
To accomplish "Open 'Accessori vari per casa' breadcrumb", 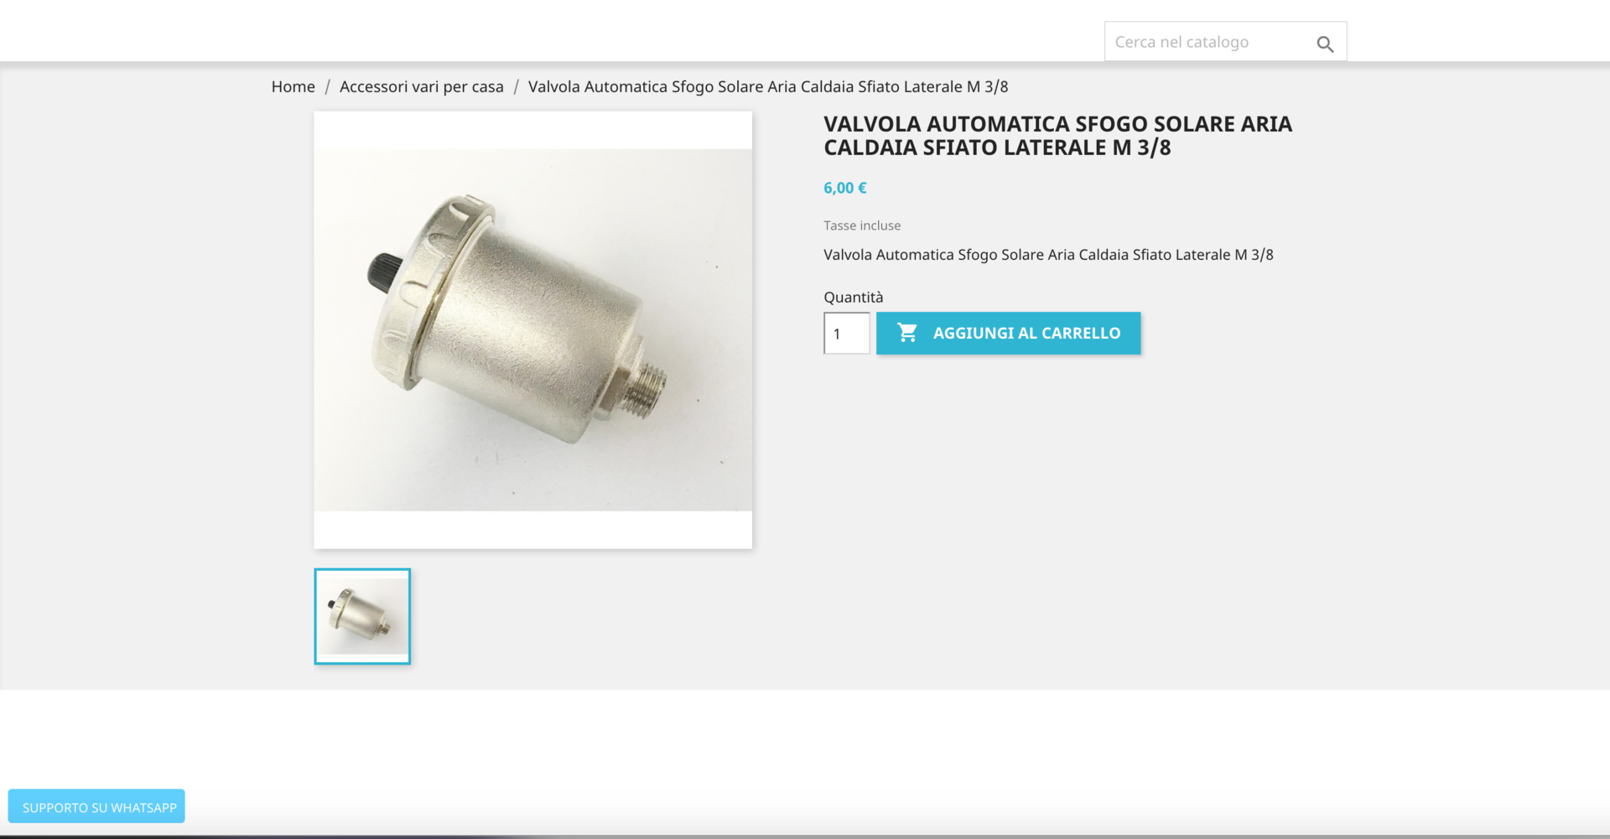I will [422, 86].
